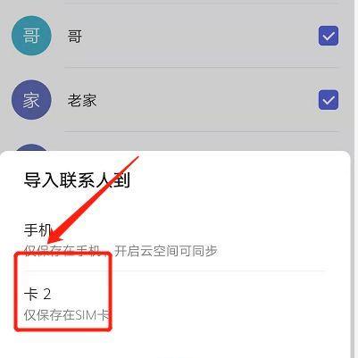Image resolution: width=358 pixels, height=358 pixels.
Task: Tap the purple 家 contact avatar
Action: [x=31, y=100]
